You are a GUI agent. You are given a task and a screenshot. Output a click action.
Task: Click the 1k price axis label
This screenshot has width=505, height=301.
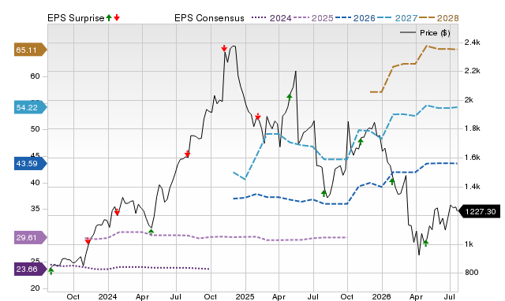point(469,244)
